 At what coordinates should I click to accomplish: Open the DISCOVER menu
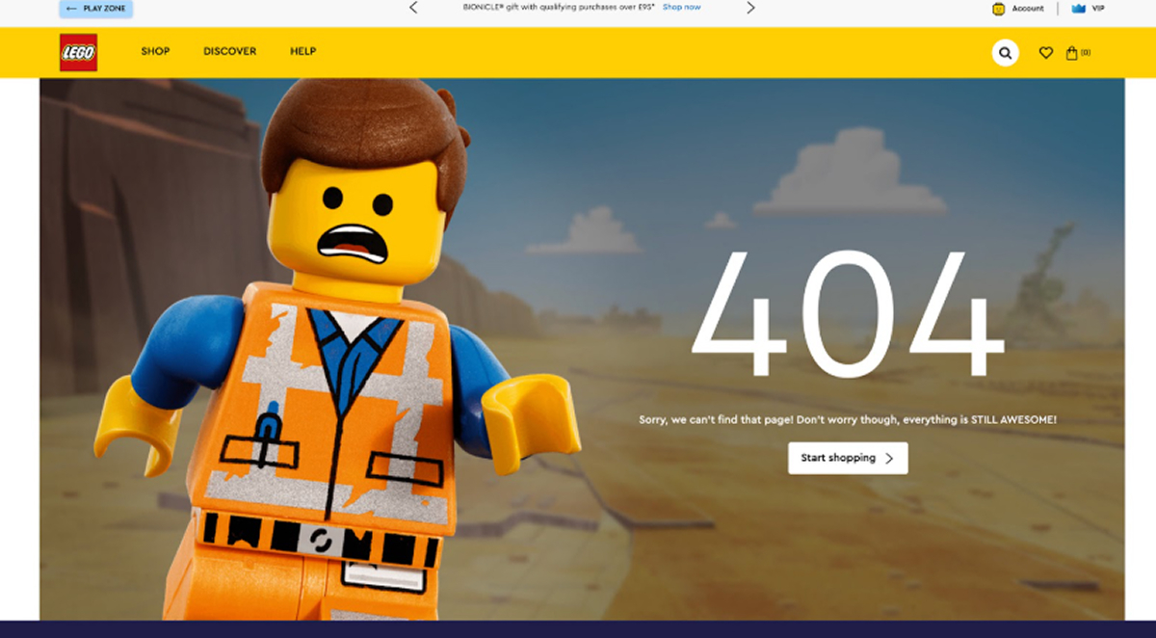(x=229, y=51)
